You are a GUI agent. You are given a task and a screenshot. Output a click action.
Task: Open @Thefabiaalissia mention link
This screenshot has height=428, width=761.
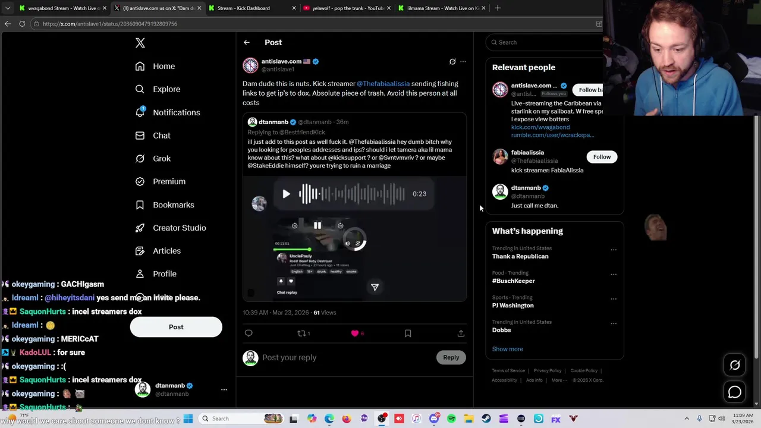[x=383, y=84]
